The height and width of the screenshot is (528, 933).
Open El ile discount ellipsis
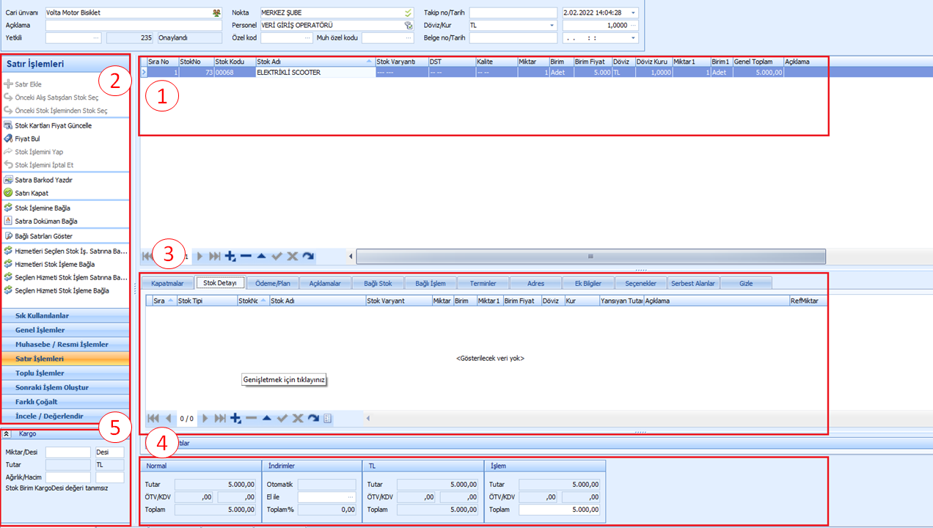[x=351, y=496]
